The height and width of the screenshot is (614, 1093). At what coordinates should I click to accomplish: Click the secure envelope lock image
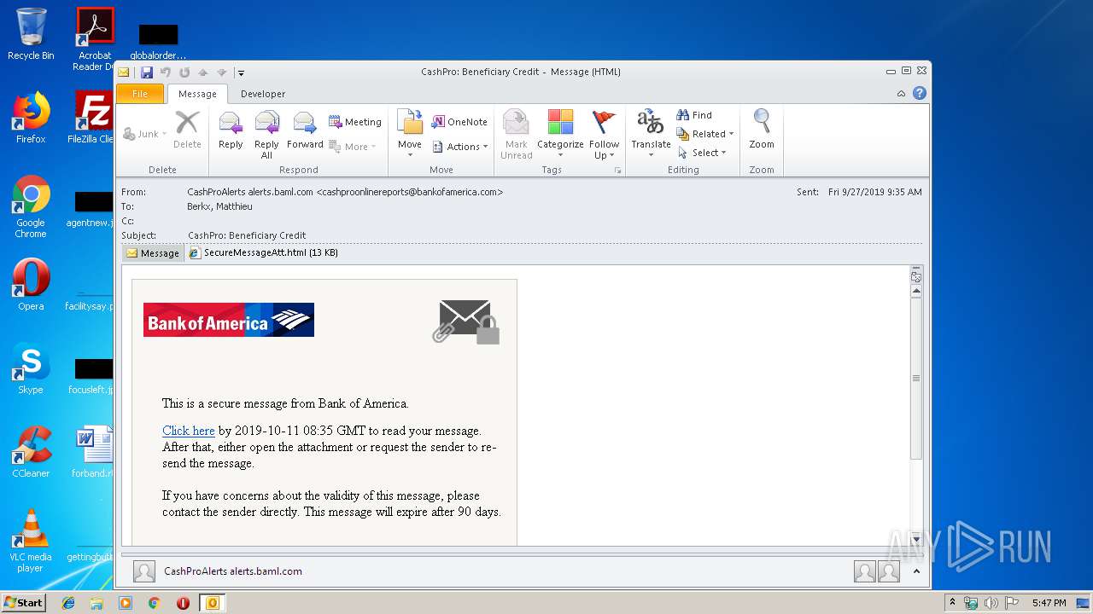tap(465, 321)
